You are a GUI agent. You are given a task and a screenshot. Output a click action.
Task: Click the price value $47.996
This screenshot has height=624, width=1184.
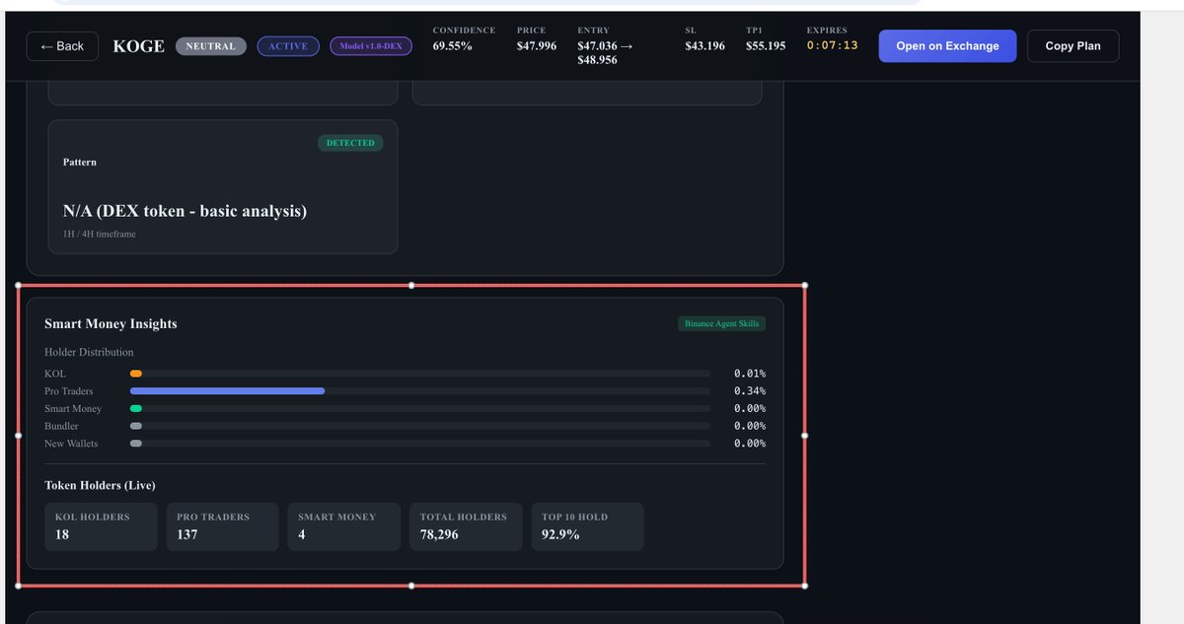(x=537, y=46)
